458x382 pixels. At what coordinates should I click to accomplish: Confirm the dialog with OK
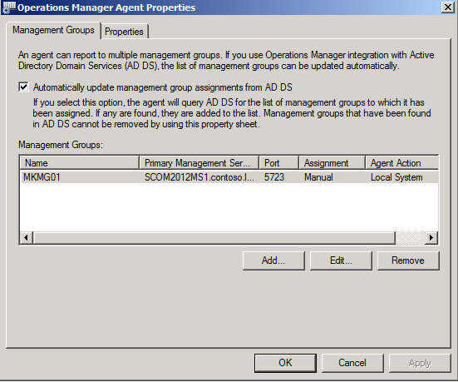(285, 363)
